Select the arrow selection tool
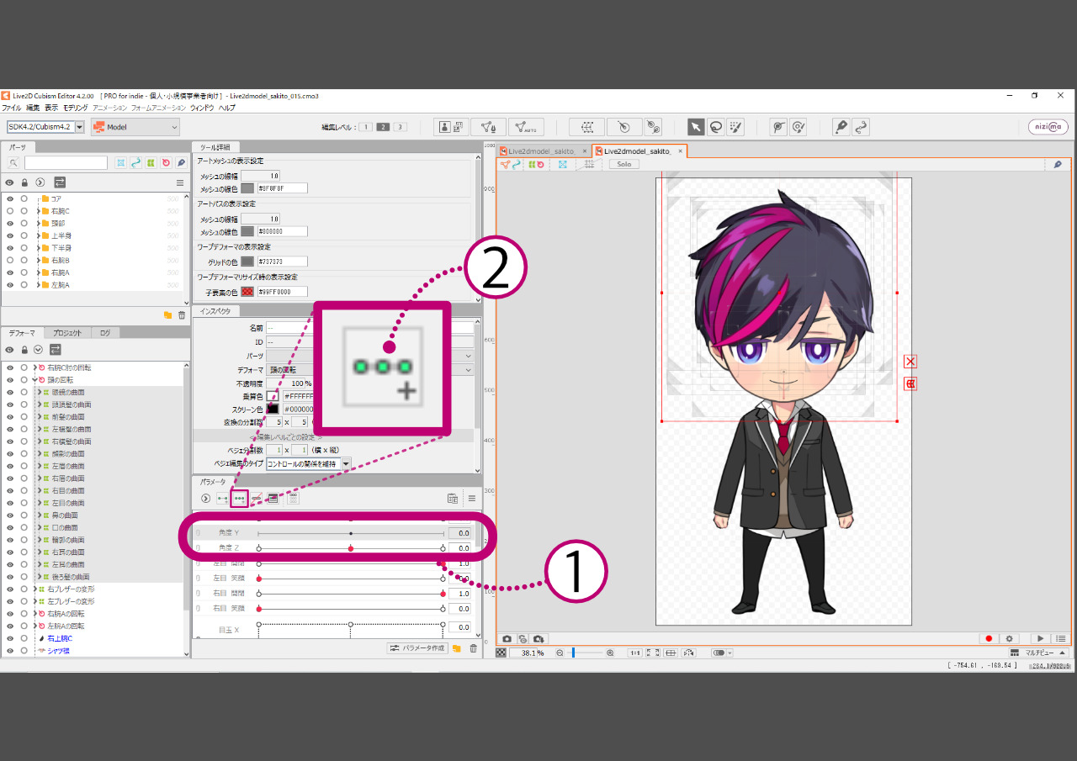This screenshot has width=1077, height=761. point(696,127)
